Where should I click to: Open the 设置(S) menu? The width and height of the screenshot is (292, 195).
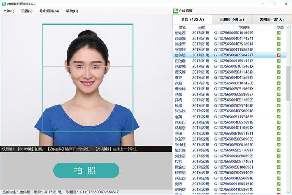27,11
